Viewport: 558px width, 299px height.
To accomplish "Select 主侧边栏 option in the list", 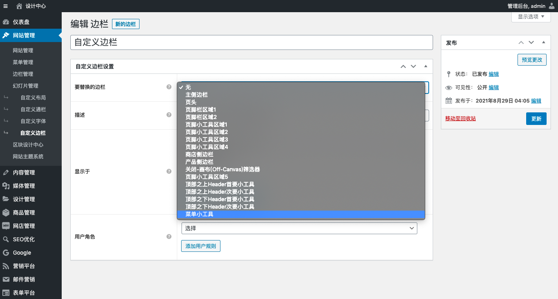I will click(196, 95).
